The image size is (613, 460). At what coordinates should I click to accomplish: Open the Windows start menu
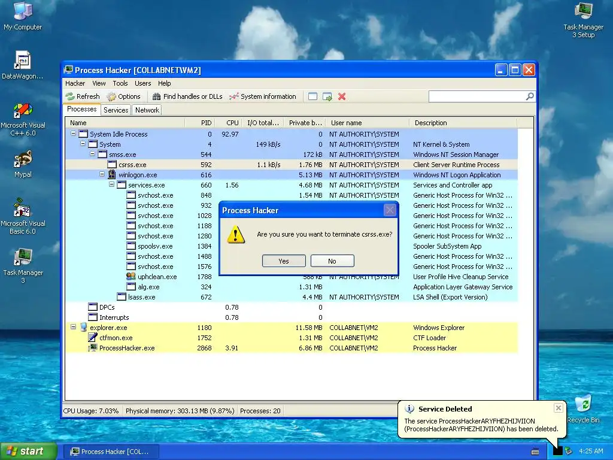(x=28, y=451)
